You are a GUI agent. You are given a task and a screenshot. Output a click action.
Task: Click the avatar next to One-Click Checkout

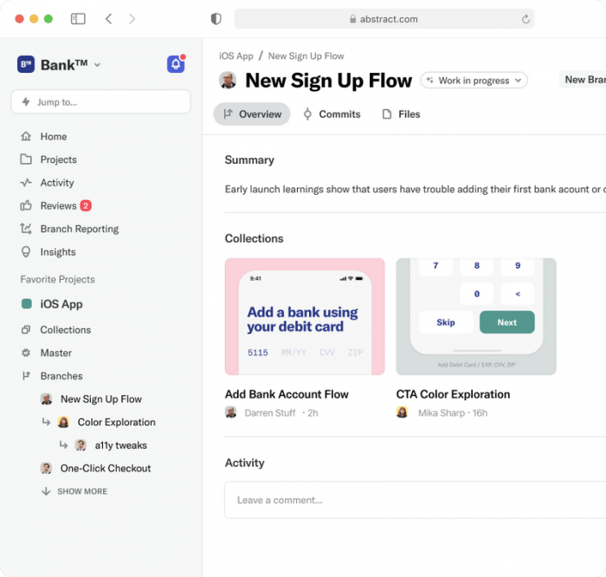pyautogui.click(x=46, y=469)
